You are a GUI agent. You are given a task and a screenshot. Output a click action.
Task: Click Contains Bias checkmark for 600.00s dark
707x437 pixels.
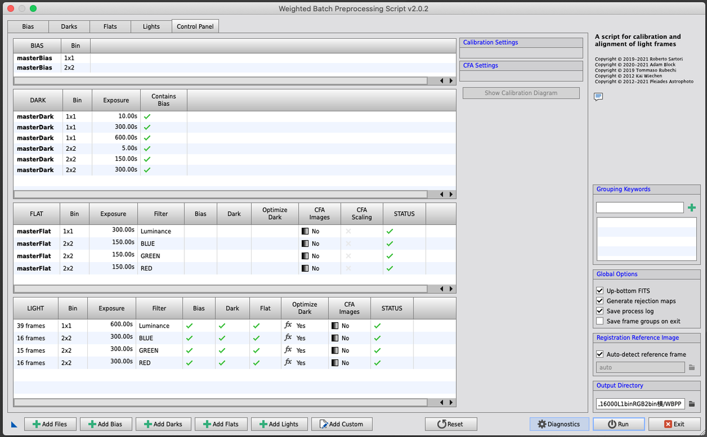[147, 138]
